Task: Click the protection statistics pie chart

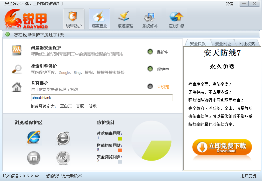Action: tap(152, 141)
